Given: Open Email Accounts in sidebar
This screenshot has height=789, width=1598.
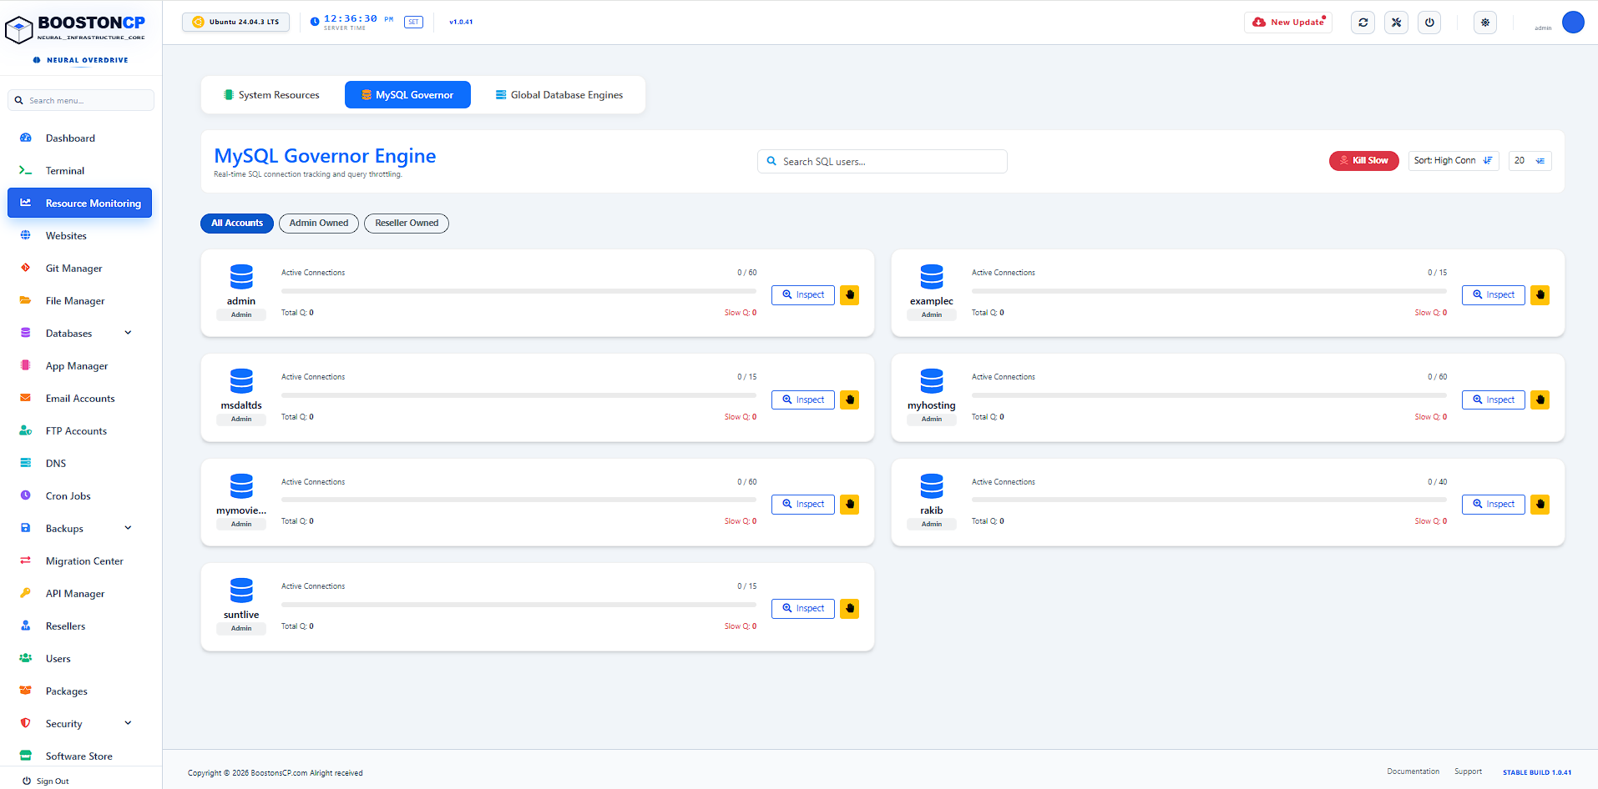Looking at the screenshot, I should pyautogui.click(x=79, y=399).
